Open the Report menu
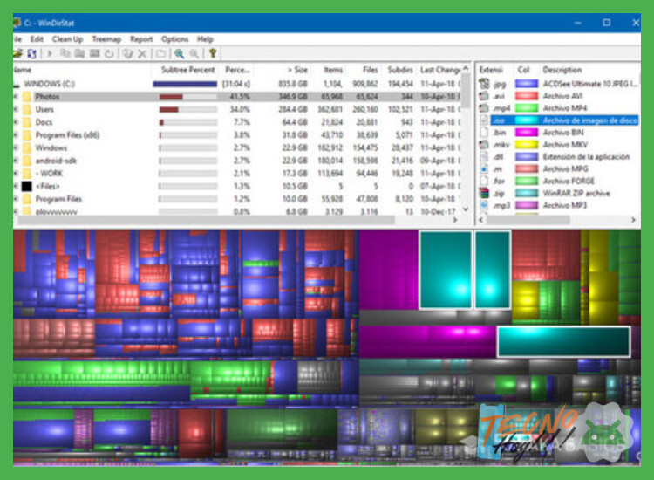Viewport: 654px width, 480px height. [141, 39]
